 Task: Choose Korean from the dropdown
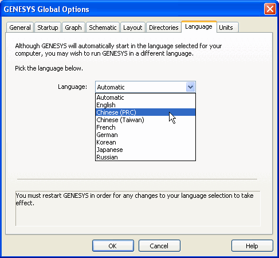coord(146,142)
